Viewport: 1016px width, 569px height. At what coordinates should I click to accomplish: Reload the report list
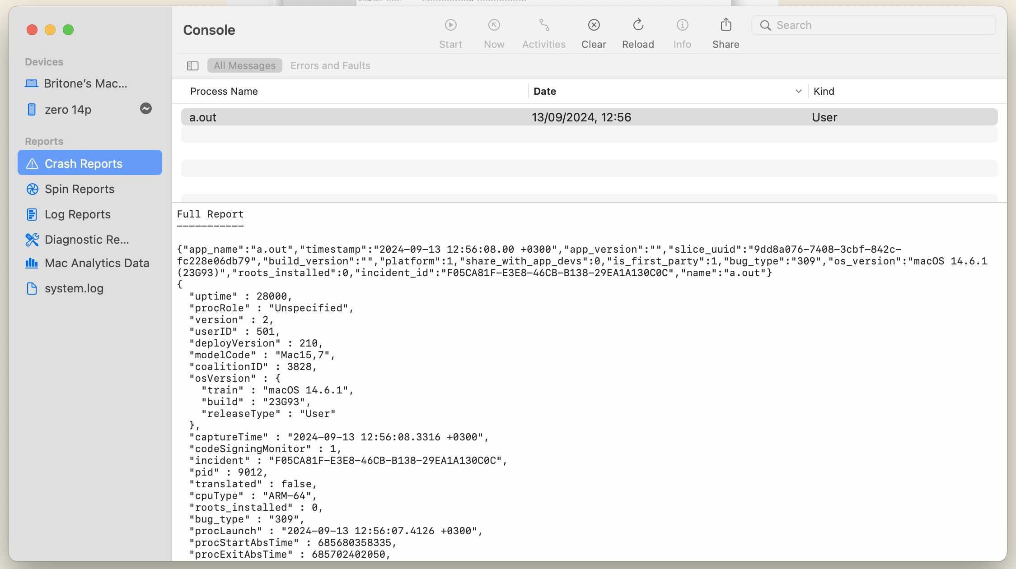(x=638, y=25)
